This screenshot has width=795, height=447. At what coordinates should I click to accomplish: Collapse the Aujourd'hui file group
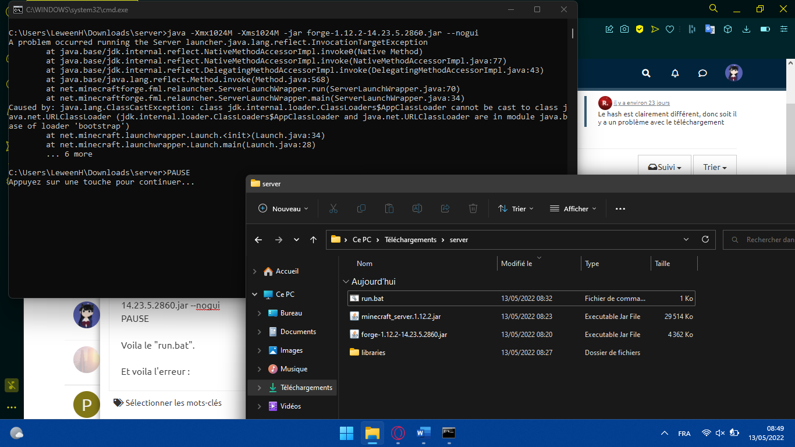[x=346, y=282]
